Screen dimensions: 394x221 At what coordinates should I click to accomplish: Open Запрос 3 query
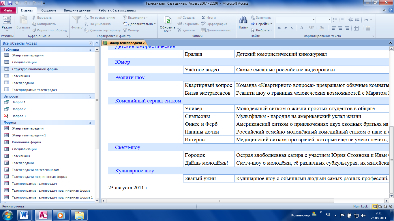point(19,116)
